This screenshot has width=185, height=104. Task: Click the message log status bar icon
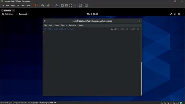click(181, 103)
